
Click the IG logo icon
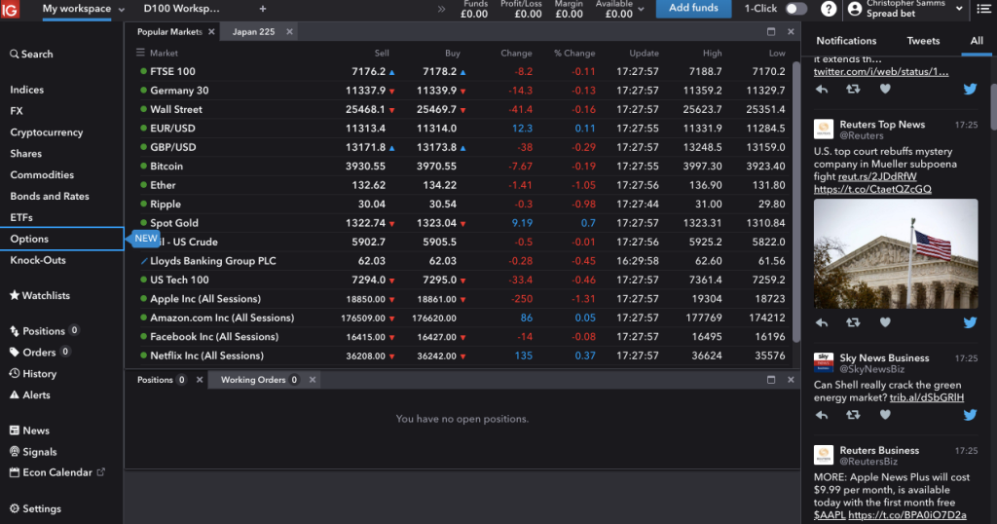point(12,9)
